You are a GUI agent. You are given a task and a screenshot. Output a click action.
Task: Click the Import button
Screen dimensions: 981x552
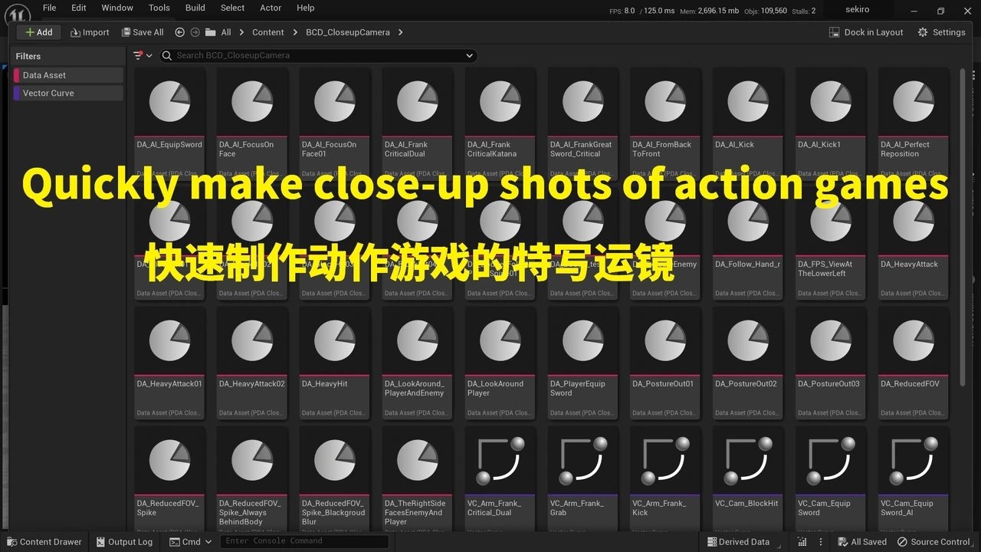coord(90,32)
